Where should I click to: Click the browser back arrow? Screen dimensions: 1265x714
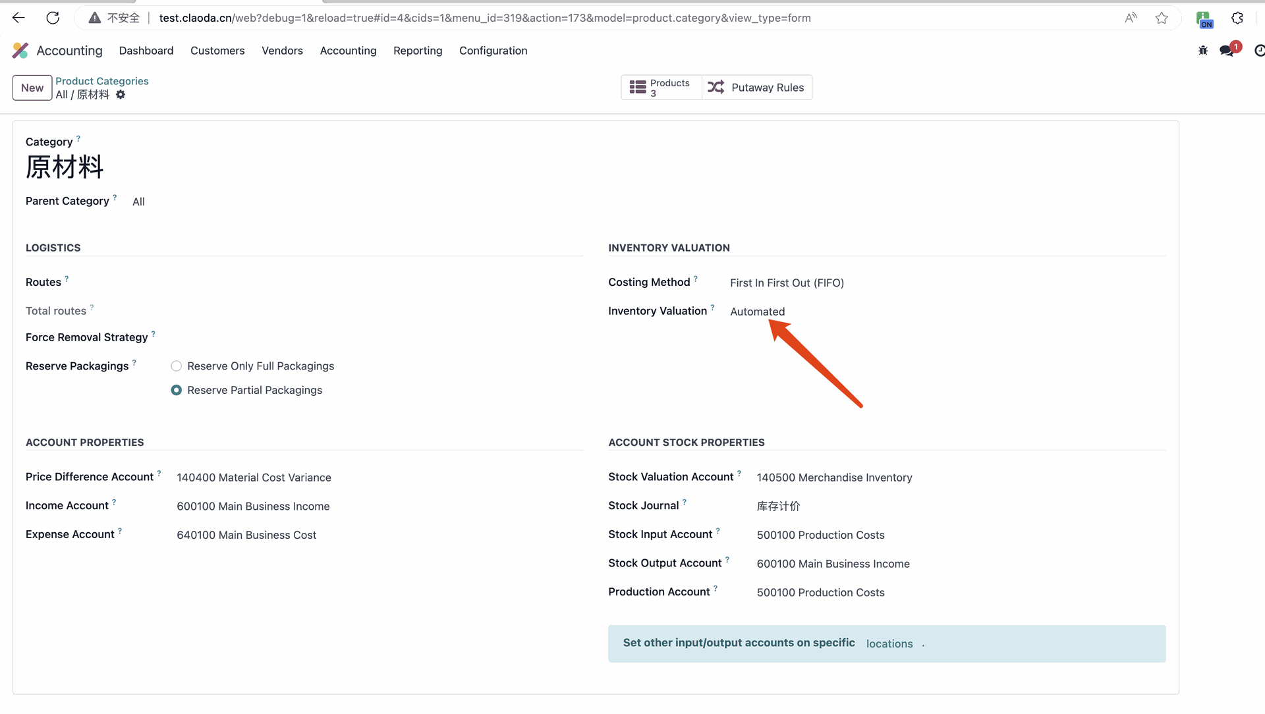[x=18, y=18]
